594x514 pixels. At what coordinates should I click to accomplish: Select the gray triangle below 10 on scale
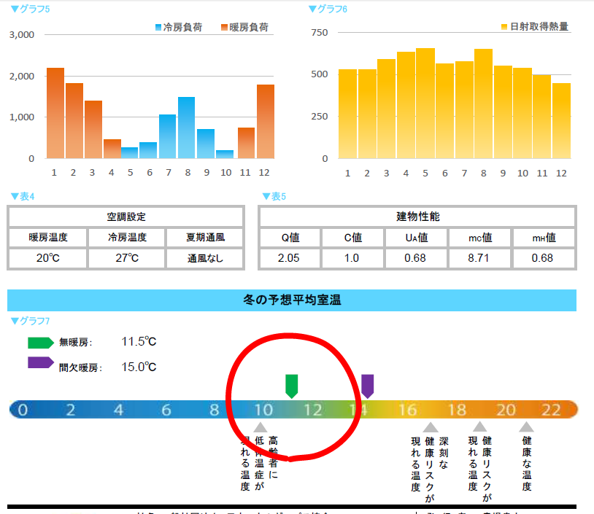tap(260, 427)
